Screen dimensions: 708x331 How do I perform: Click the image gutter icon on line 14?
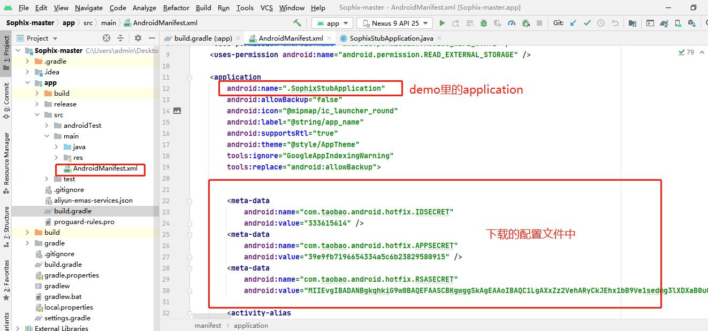pyautogui.click(x=177, y=111)
